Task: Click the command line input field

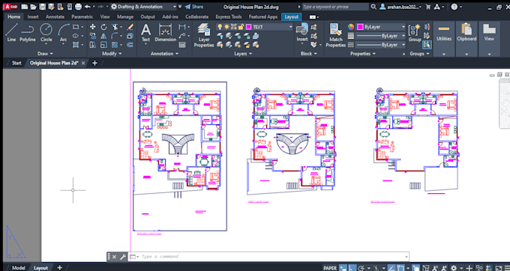Action: [x=268, y=257]
